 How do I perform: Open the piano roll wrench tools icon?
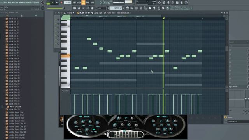pyautogui.click(x=65, y=13)
